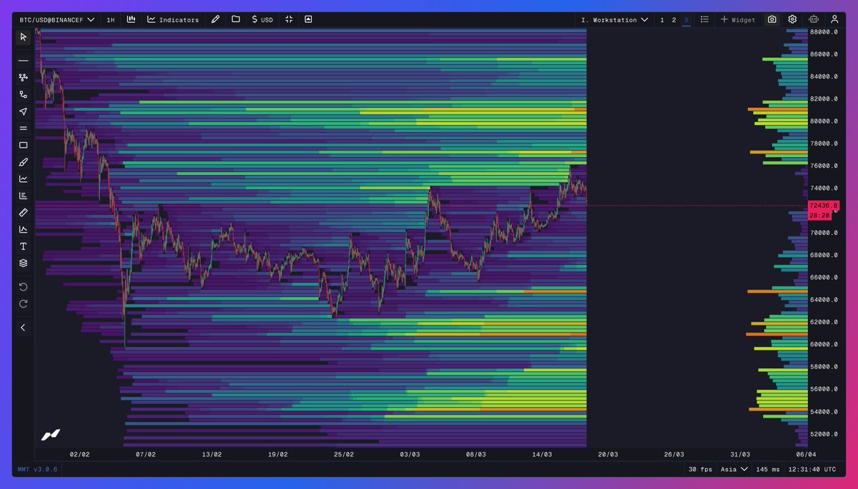Switch the USD currency setting
The width and height of the screenshot is (858, 489).
(262, 20)
